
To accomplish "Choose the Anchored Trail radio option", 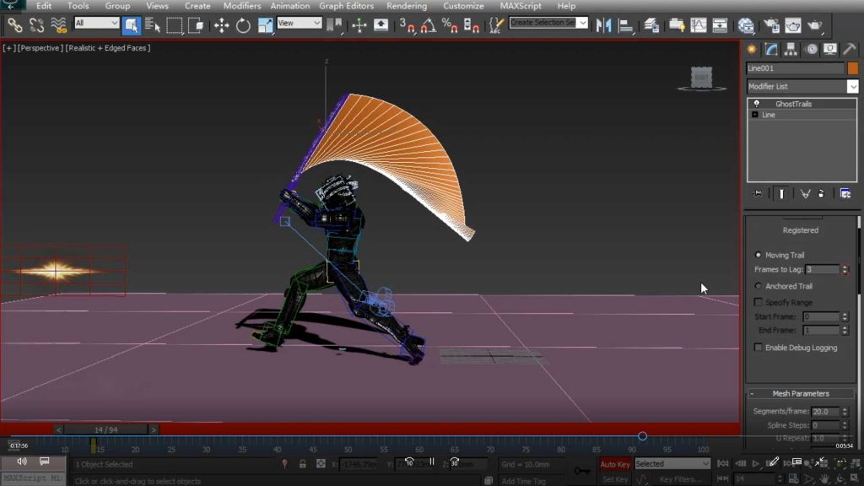I will [x=758, y=286].
